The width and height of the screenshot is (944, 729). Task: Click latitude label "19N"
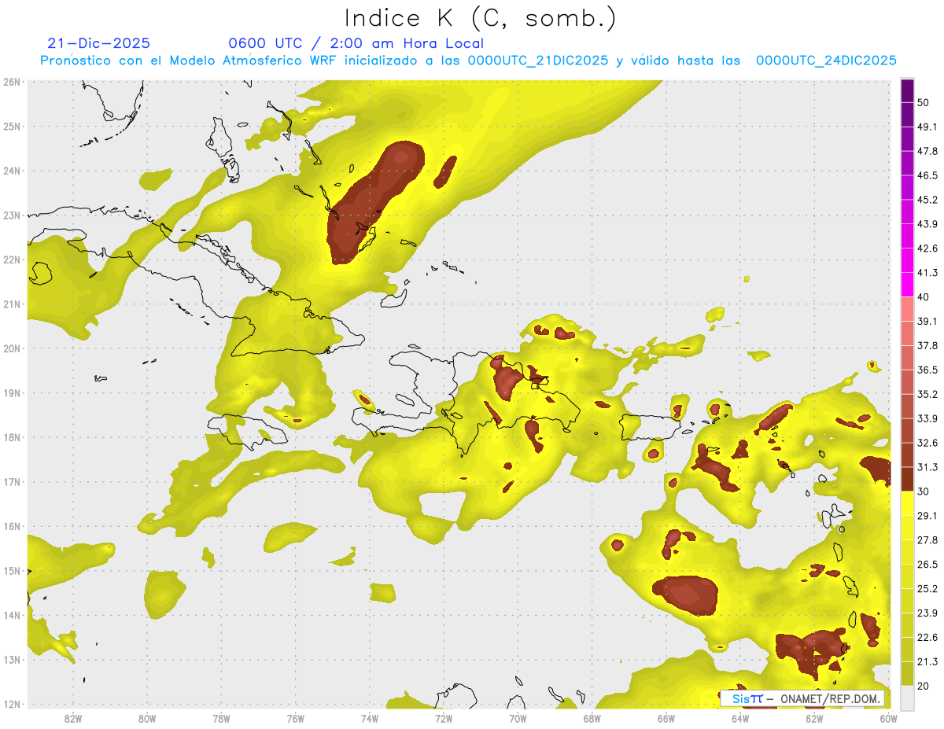[12, 392]
